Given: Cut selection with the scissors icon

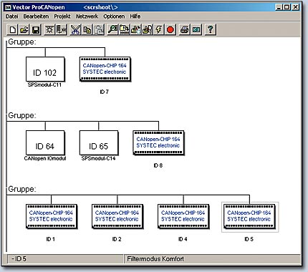Looking at the screenshot, I should pyautogui.click(x=75, y=29).
